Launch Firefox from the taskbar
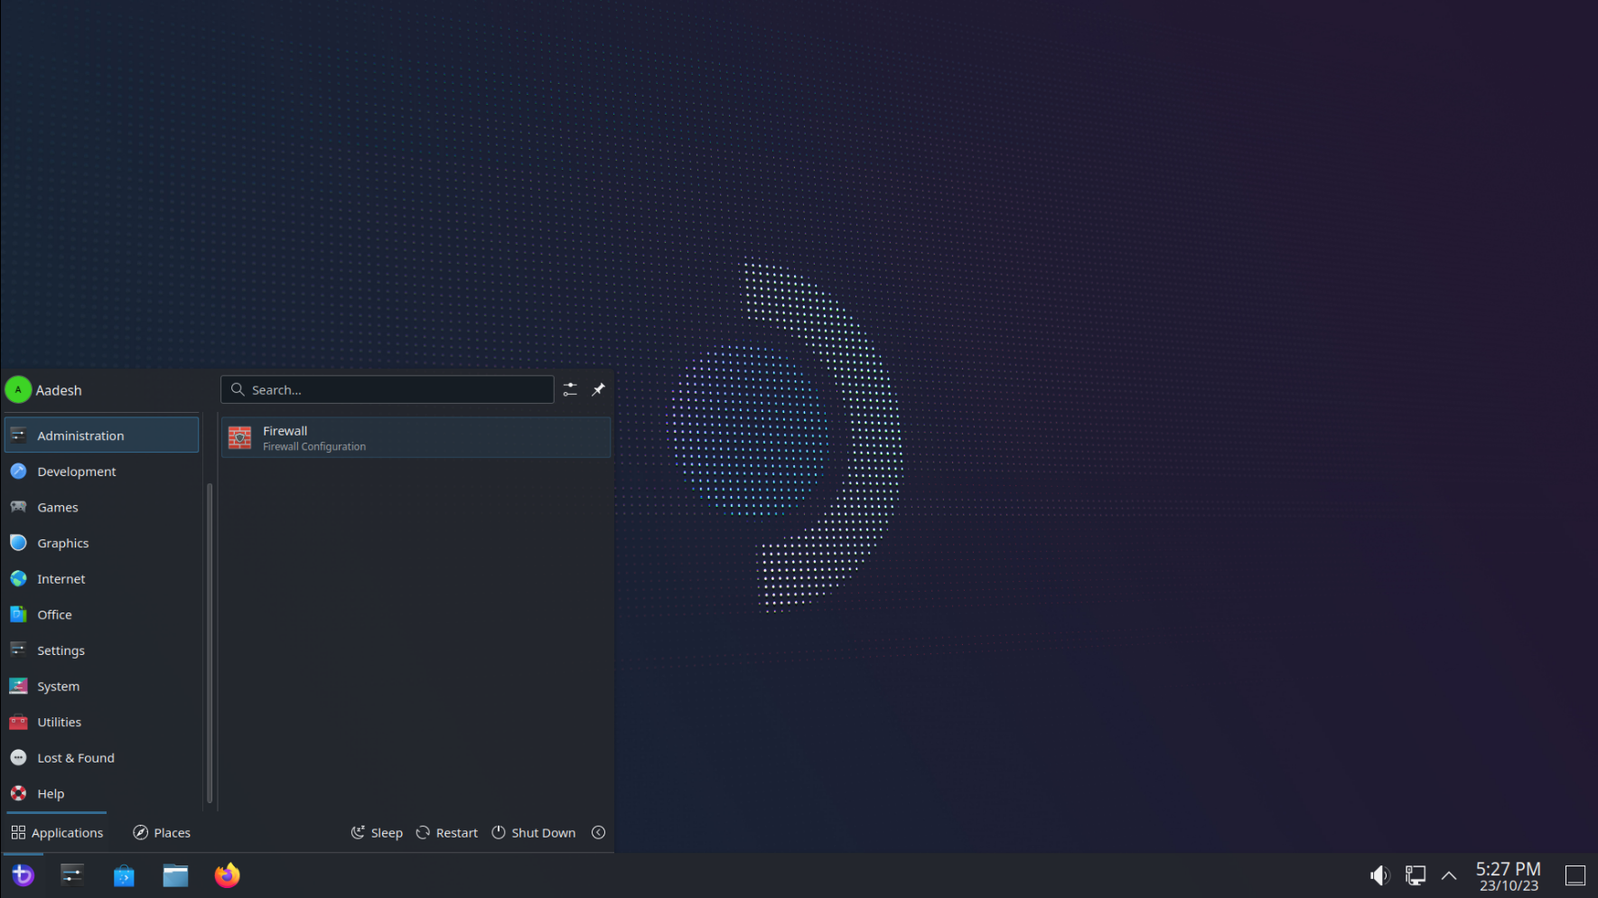 point(227,875)
